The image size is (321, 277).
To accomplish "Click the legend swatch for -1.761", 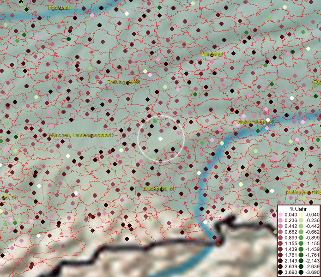I will click(x=301, y=255).
